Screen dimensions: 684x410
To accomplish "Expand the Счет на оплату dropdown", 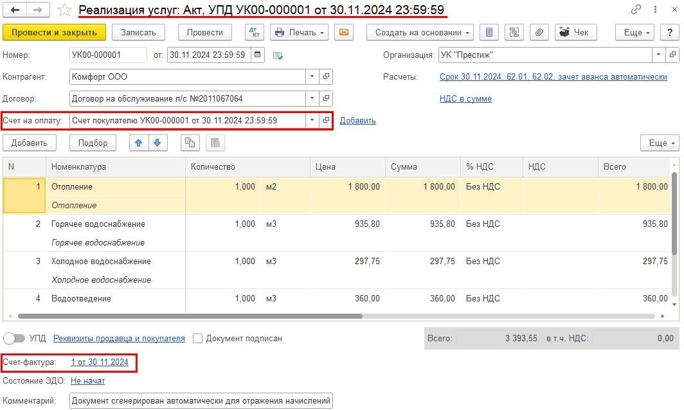I will [x=312, y=120].
